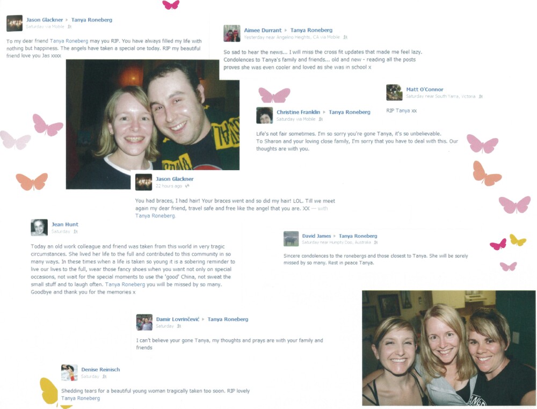Open Damir Lovrinčević's name link

[177, 319]
